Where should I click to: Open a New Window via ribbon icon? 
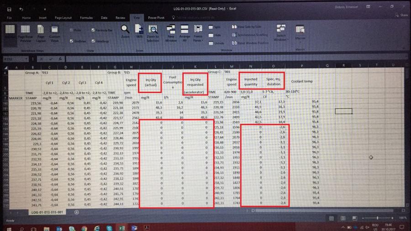click(172, 32)
